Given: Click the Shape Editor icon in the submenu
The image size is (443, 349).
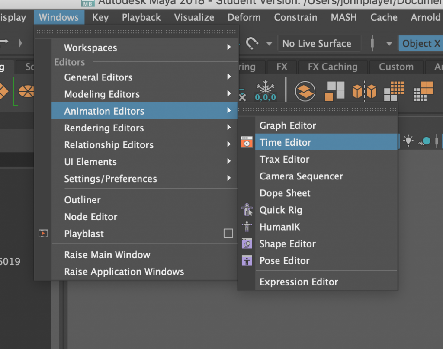Looking at the screenshot, I should pyautogui.click(x=247, y=243).
